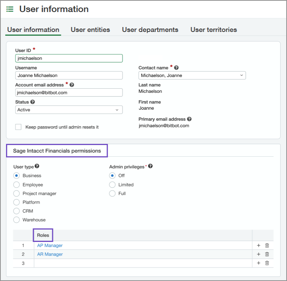Click help icon beside Account email address
Viewport: 287px width, 281px height.
(72, 85)
